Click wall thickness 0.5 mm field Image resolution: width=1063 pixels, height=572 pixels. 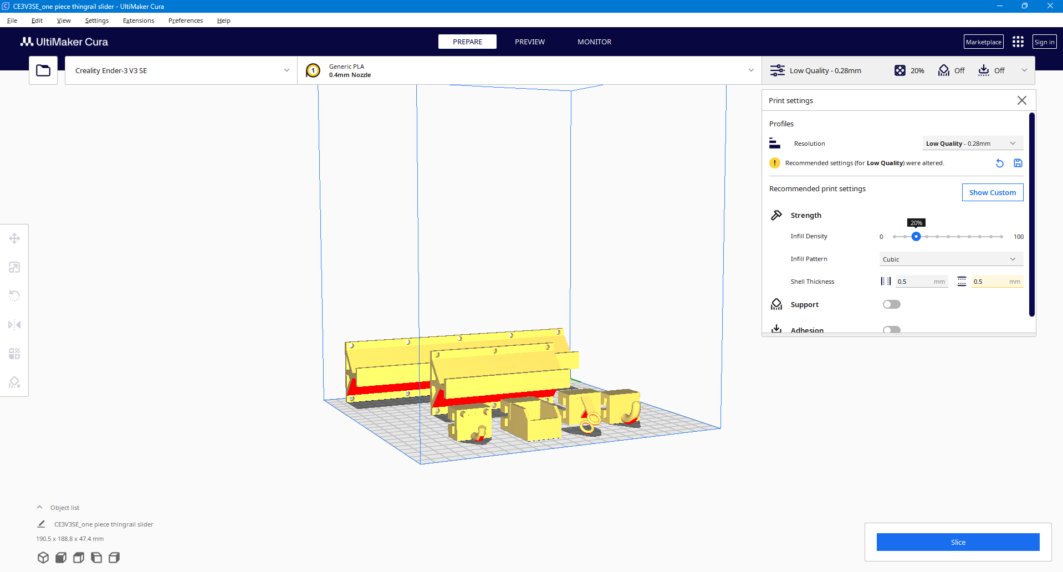921,282
